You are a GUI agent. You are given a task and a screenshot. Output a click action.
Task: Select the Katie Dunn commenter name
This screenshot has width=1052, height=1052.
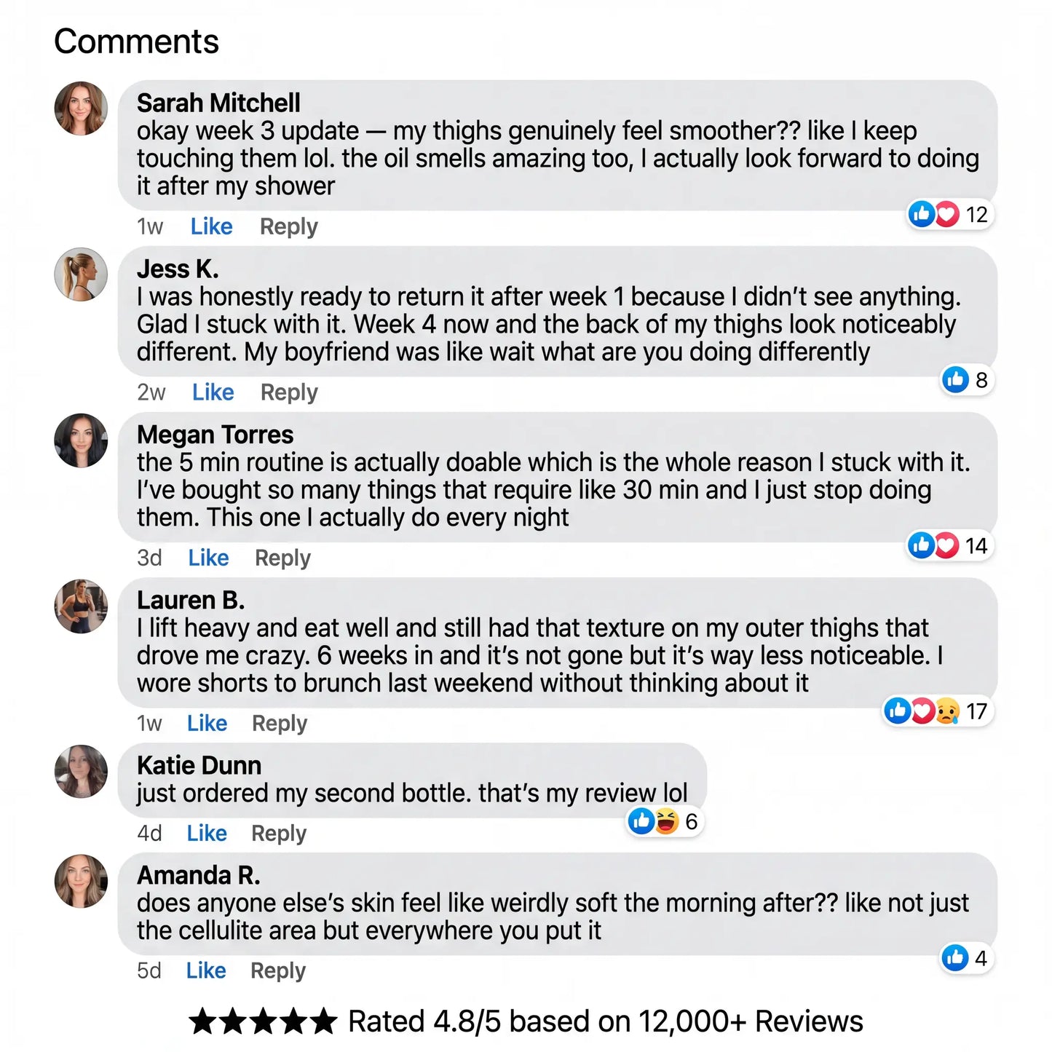[199, 766]
